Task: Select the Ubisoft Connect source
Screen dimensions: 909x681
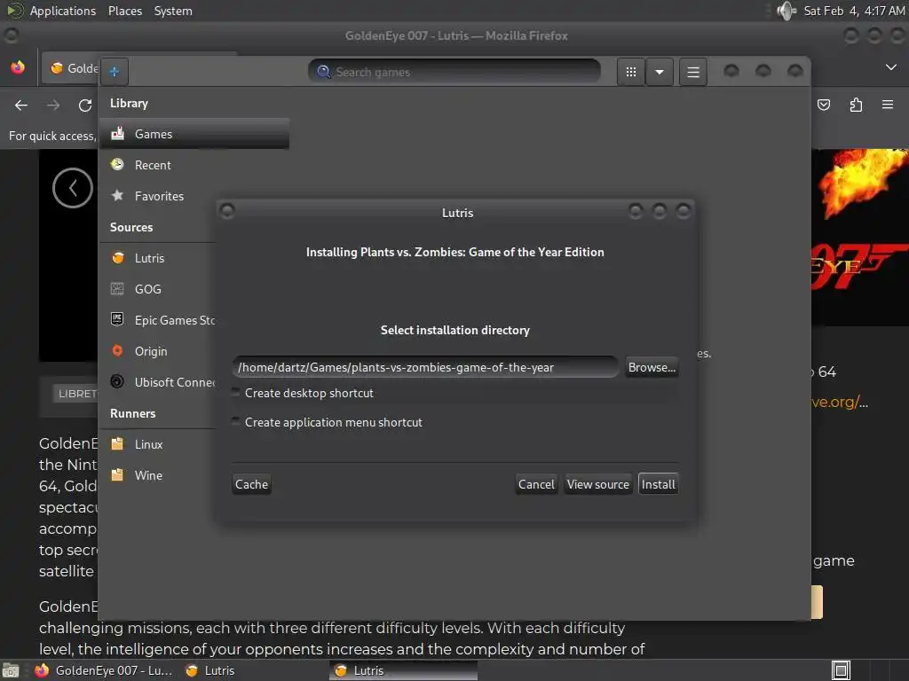Action: coord(156,382)
